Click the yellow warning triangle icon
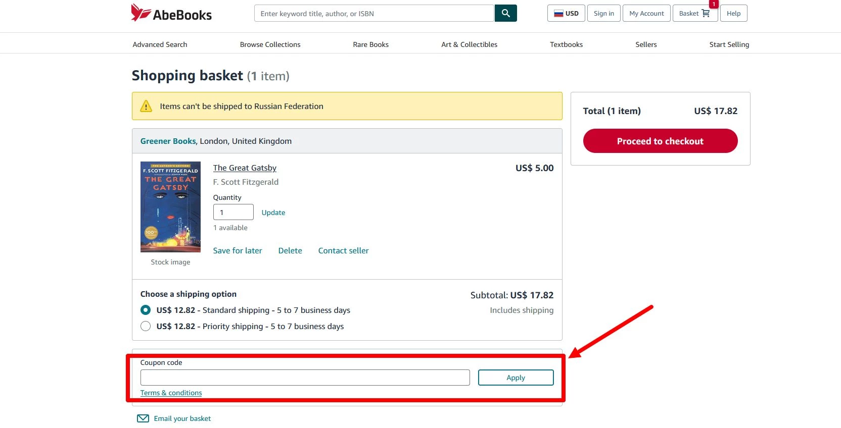 coord(146,106)
